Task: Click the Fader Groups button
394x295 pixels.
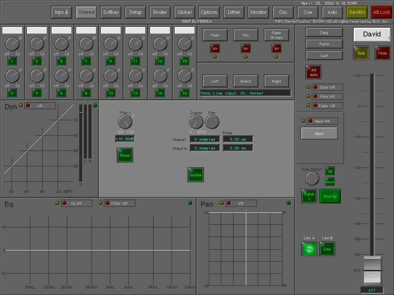Action: point(276,35)
